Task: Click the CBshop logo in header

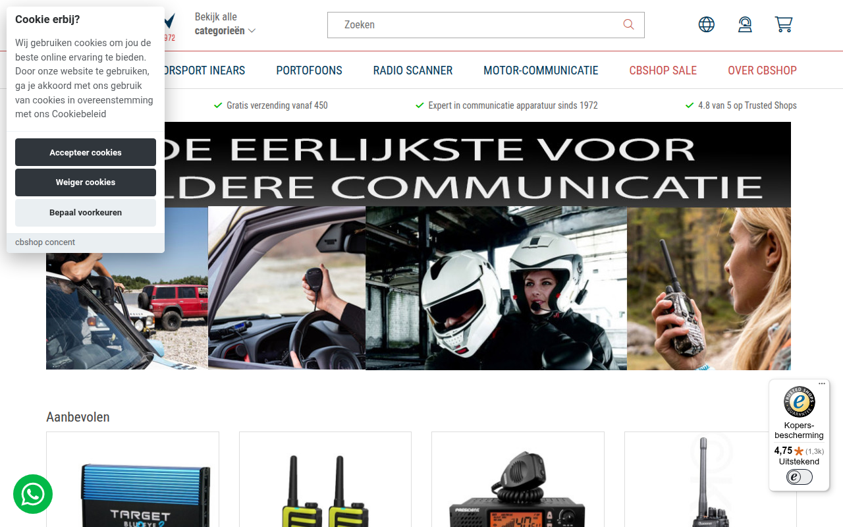Action: [x=169, y=26]
